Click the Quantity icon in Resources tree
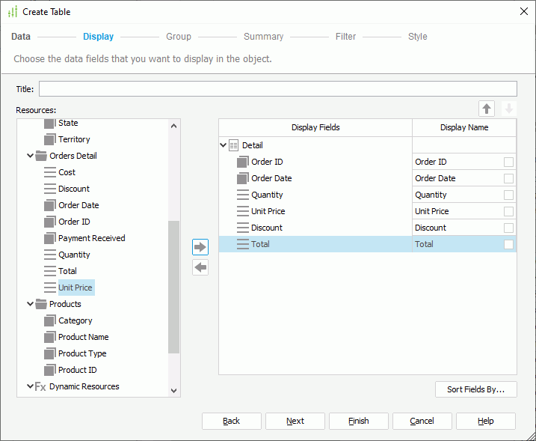 click(x=50, y=255)
